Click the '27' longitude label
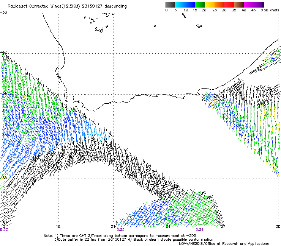The image size is (281, 246). click(x=223, y=227)
